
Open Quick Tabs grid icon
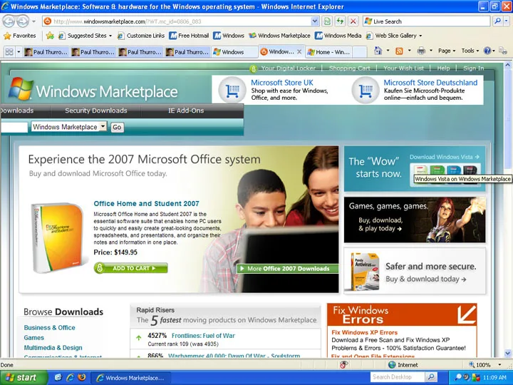(x=9, y=52)
